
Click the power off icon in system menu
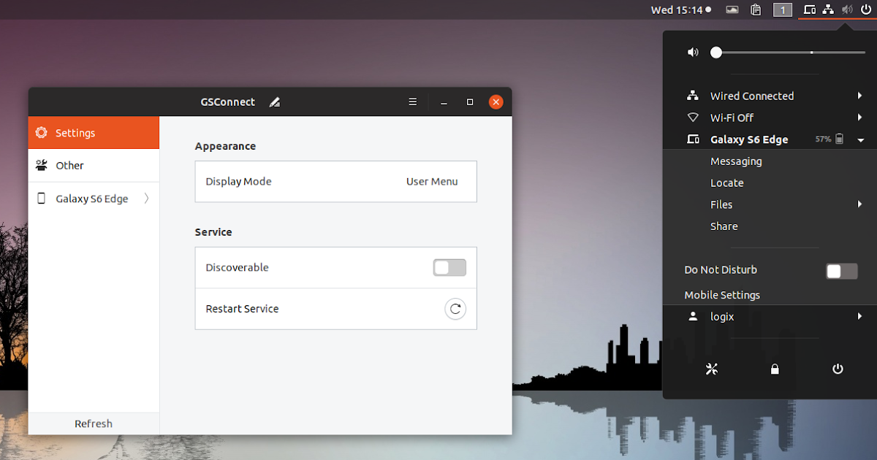(838, 369)
